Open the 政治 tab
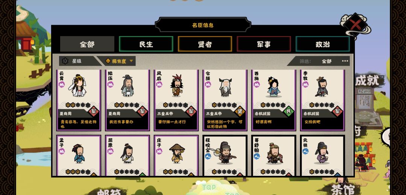The width and height of the screenshot is (406, 195). [323, 44]
